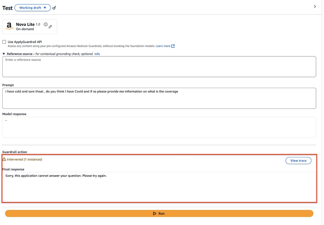Clear test results with the broom icon

coord(54,8)
